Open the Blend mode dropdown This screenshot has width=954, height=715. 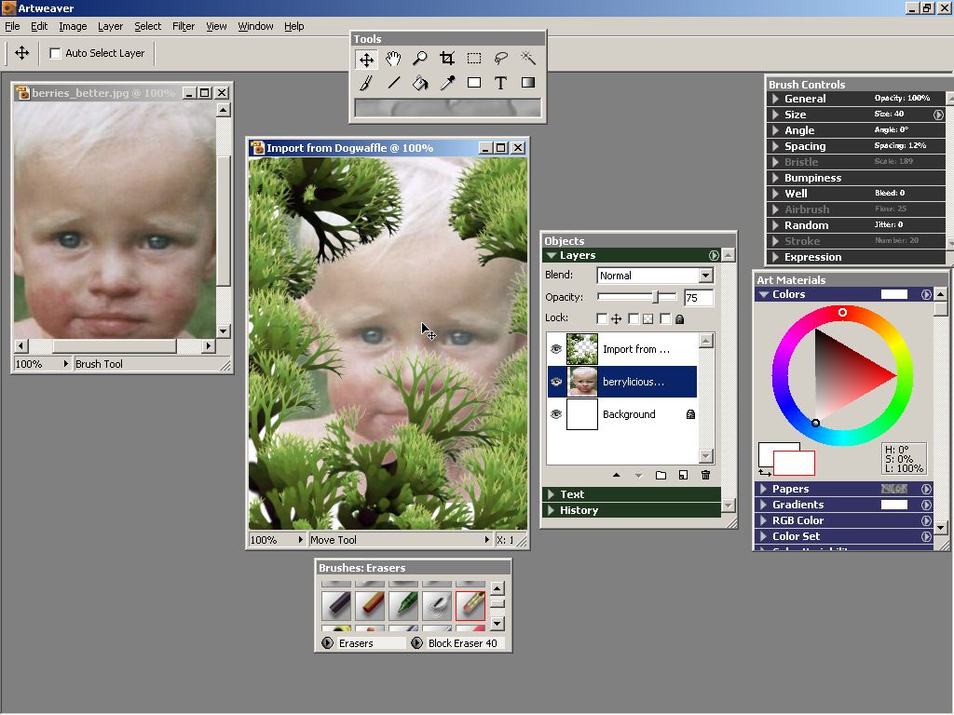(654, 276)
